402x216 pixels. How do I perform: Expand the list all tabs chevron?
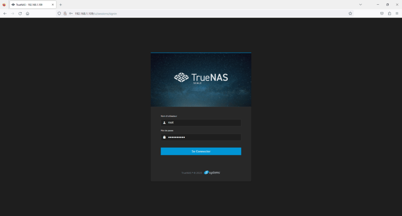point(360,5)
